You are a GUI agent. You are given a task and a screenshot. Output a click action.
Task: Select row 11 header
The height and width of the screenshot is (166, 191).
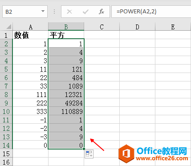pos(6,119)
